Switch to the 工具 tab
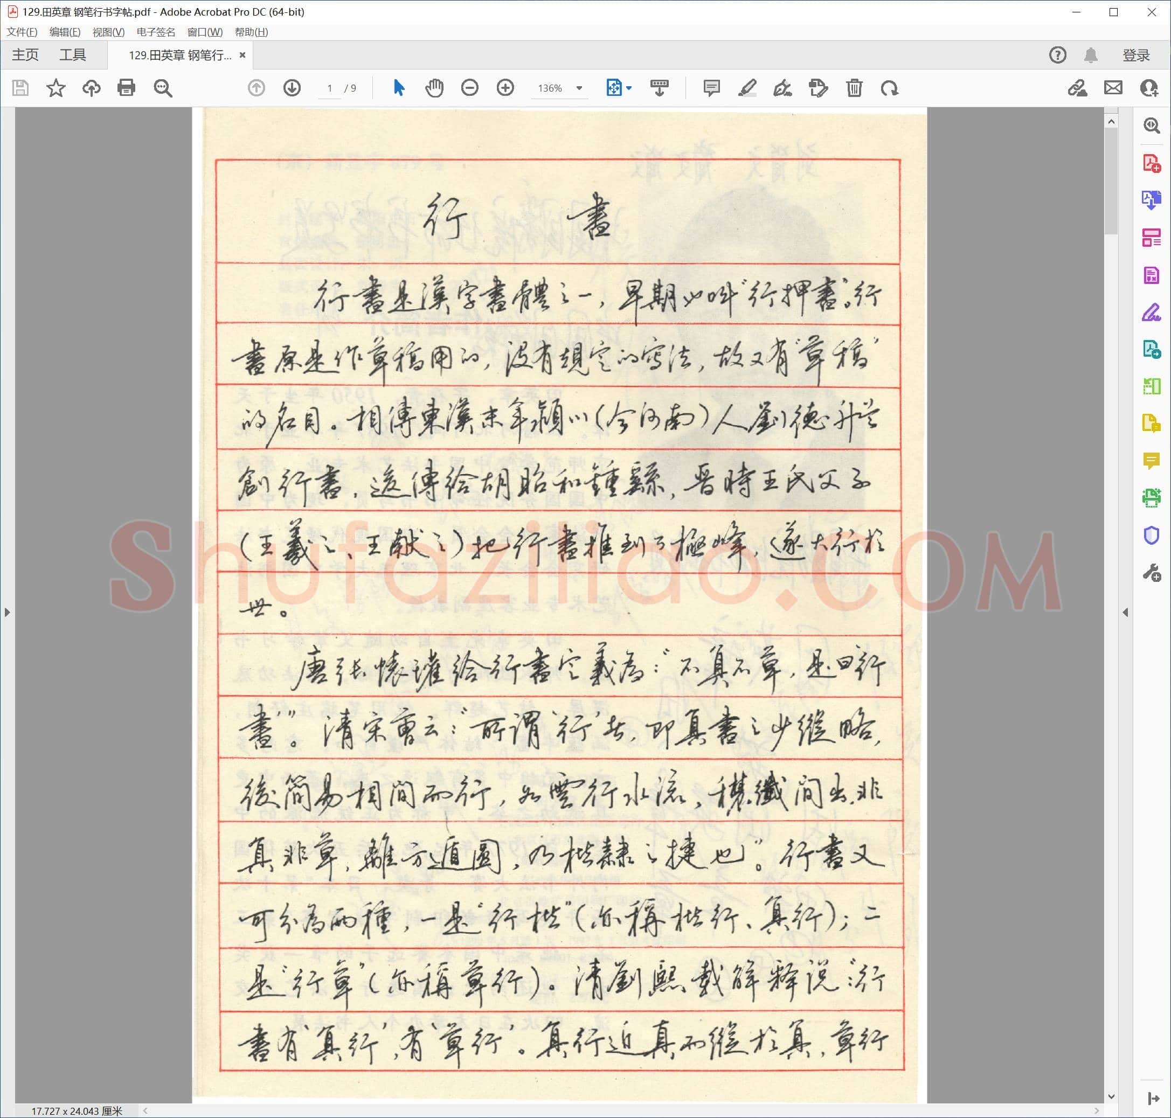The image size is (1171, 1118). click(73, 55)
